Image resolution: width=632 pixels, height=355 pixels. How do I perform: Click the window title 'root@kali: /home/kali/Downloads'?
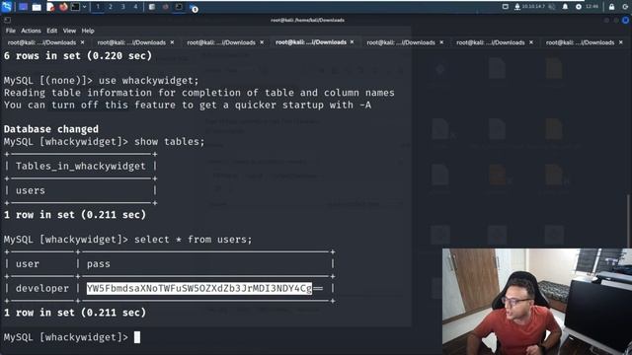307,20
